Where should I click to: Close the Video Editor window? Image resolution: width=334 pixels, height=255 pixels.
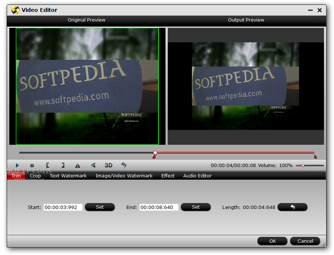tap(319, 10)
